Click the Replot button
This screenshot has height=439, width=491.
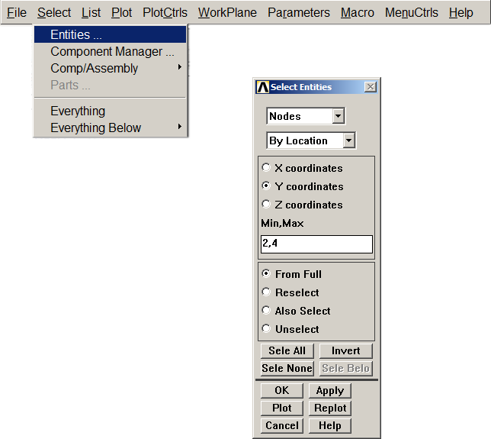[330, 408]
